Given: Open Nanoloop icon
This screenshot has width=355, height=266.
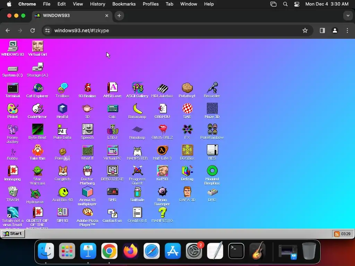Looking at the screenshot, I should [137, 132].
